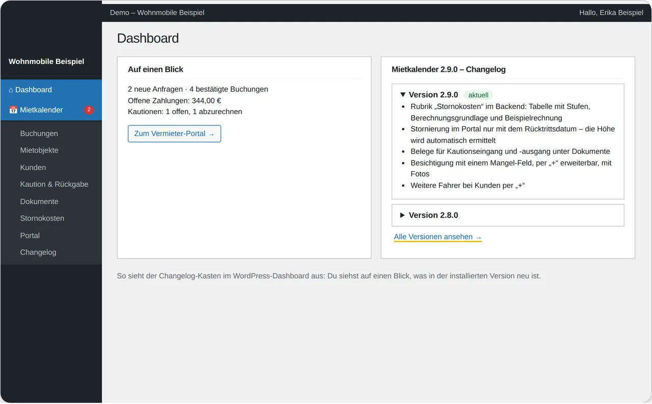Image resolution: width=652 pixels, height=404 pixels.
Task: Click Hallo, Erika Beispiel in top bar
Action: point(611,12)
